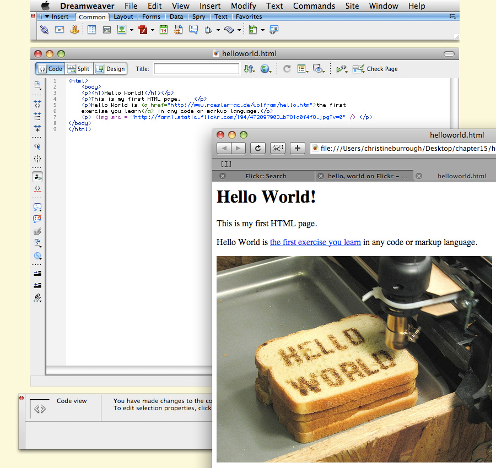Toggle line numbers in code toolbar

pos(37,177)
